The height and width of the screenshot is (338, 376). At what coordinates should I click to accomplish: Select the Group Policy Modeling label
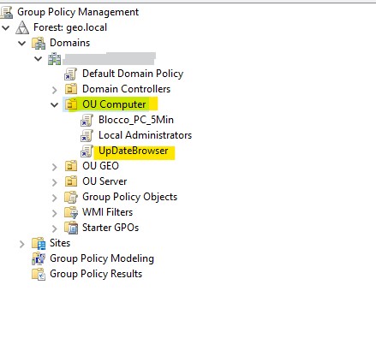pyautogui.click(x=102, y=258)
